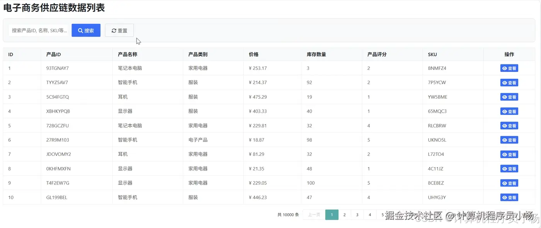Click the 价格 column header
Image resolution: width=541 pixels, height=228 pixels.
pos(254,54)
